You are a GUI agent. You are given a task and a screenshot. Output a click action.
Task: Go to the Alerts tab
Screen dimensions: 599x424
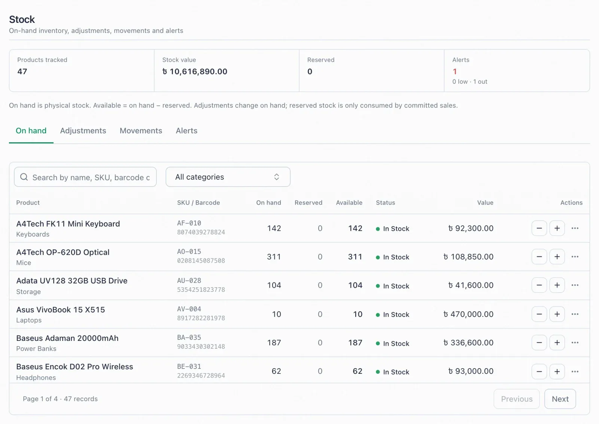click(186, 131)
